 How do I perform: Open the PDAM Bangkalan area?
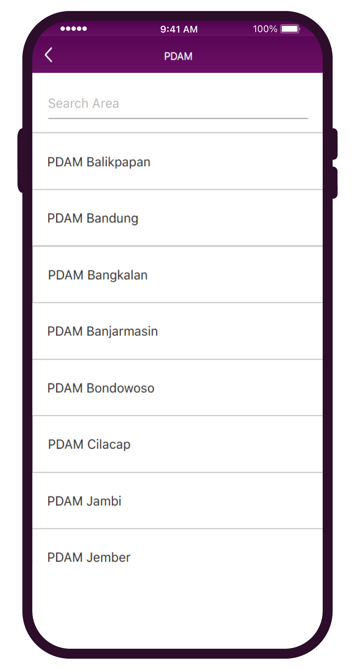pos(177,275)
